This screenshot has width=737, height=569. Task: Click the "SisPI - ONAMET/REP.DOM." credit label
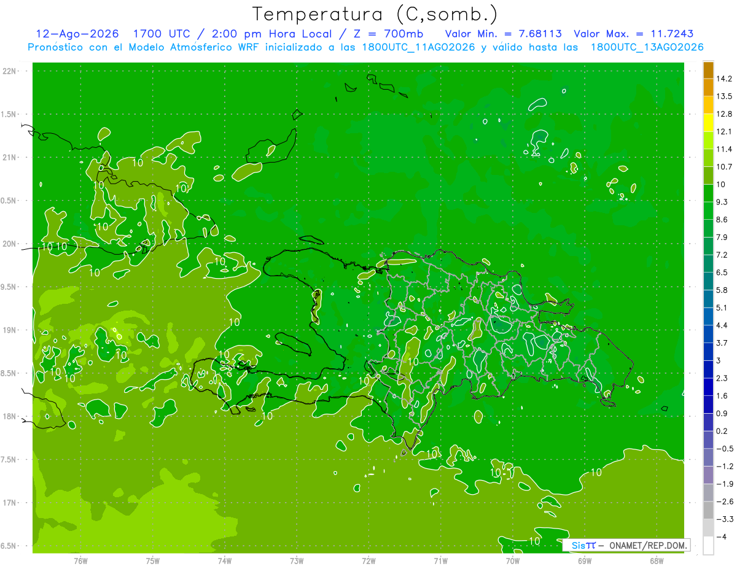[x=626, y=545]
